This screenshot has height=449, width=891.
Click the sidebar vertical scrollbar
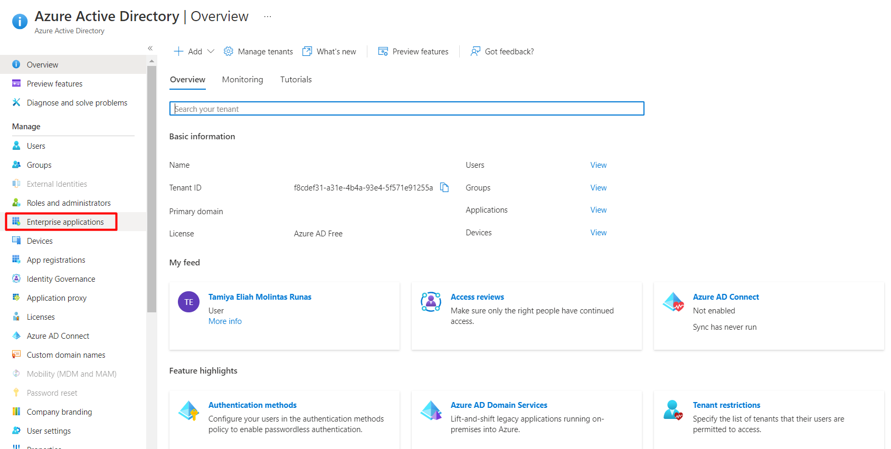tap(152, 189)
